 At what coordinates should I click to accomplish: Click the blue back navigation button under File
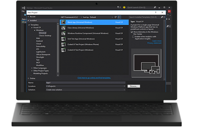click(25, 15)
